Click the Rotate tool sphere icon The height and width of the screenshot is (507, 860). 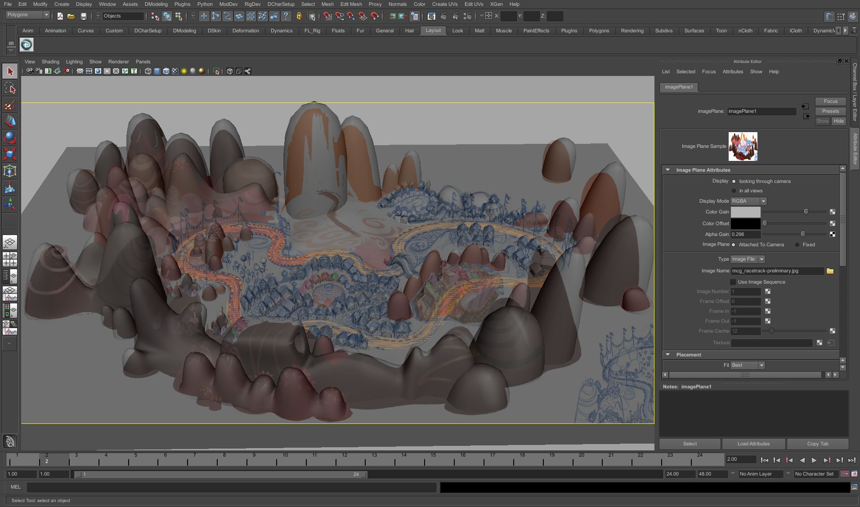[10, 138]
